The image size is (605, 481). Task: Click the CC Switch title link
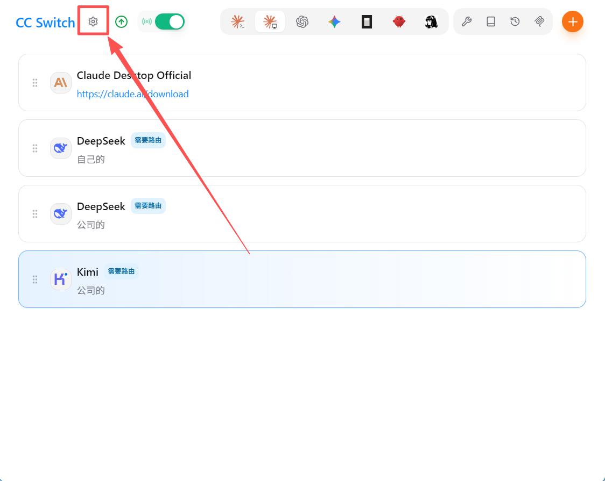(x=45, y=23)
